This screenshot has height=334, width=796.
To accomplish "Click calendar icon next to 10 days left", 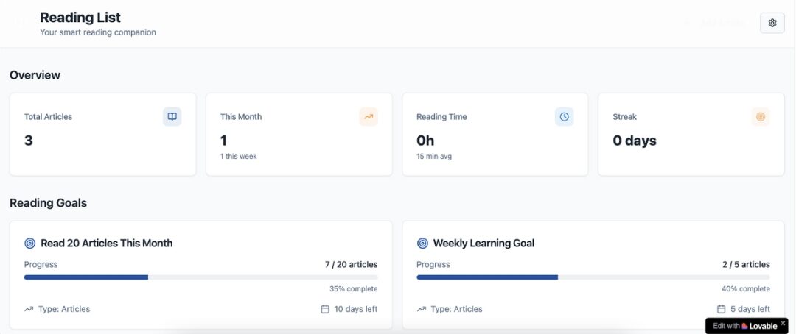I will pyautogui.click(x=325, y=309).
